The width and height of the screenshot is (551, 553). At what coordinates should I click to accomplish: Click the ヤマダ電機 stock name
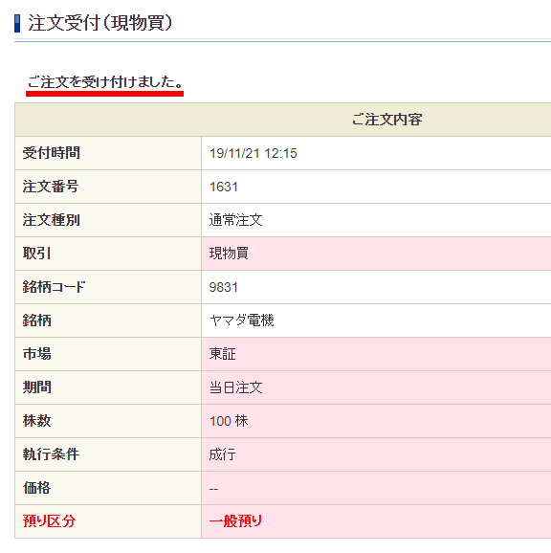point(241,321)
